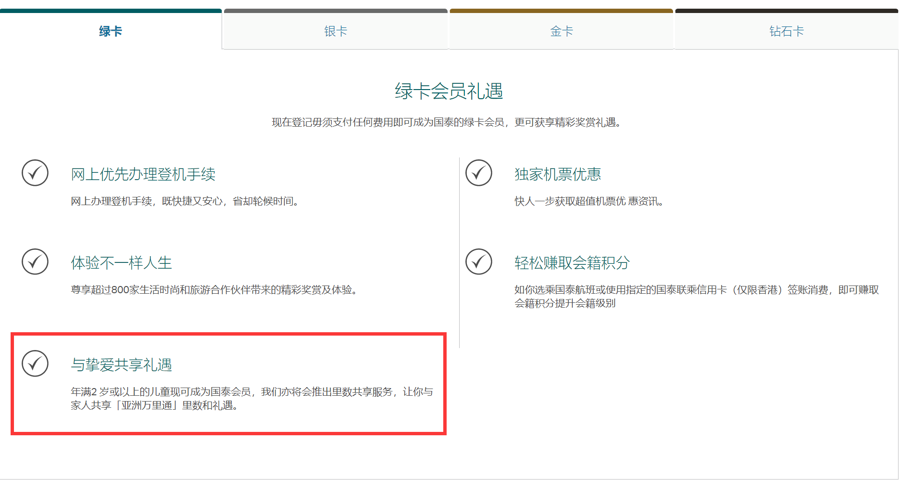The height and width of the screenshot is (481, 900).
Task: Click the checkmark icon beside 网上优先办理登机手续
Action: click(35, 173)
